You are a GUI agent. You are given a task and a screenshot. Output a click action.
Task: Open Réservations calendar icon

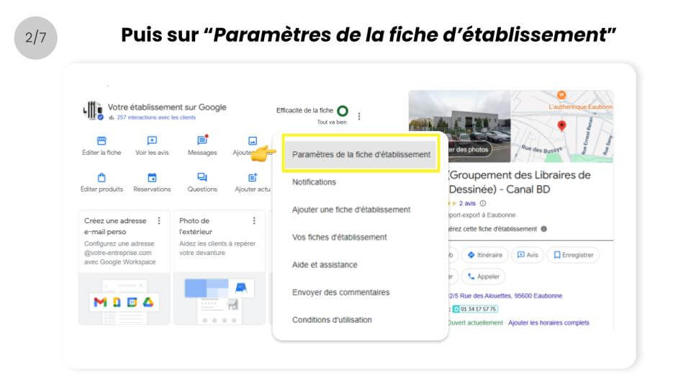tap(152, 178)
